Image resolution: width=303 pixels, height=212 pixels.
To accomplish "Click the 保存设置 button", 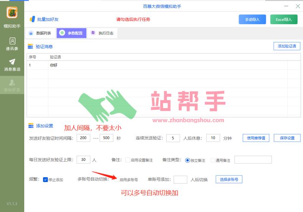I will 287,138.
